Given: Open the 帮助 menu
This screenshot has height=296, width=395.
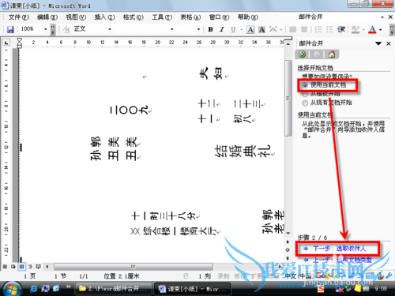Looking at the screenshot, I should pyautogui.click(x=248, y=17).
